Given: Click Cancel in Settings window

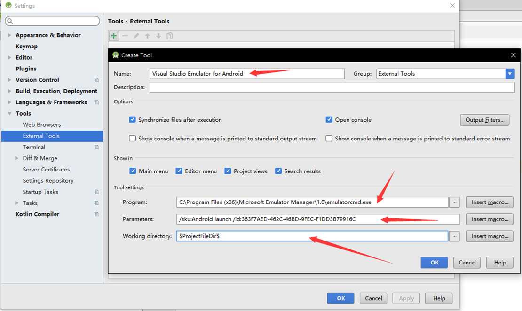Looking at the screenshot, I should 373,298.
